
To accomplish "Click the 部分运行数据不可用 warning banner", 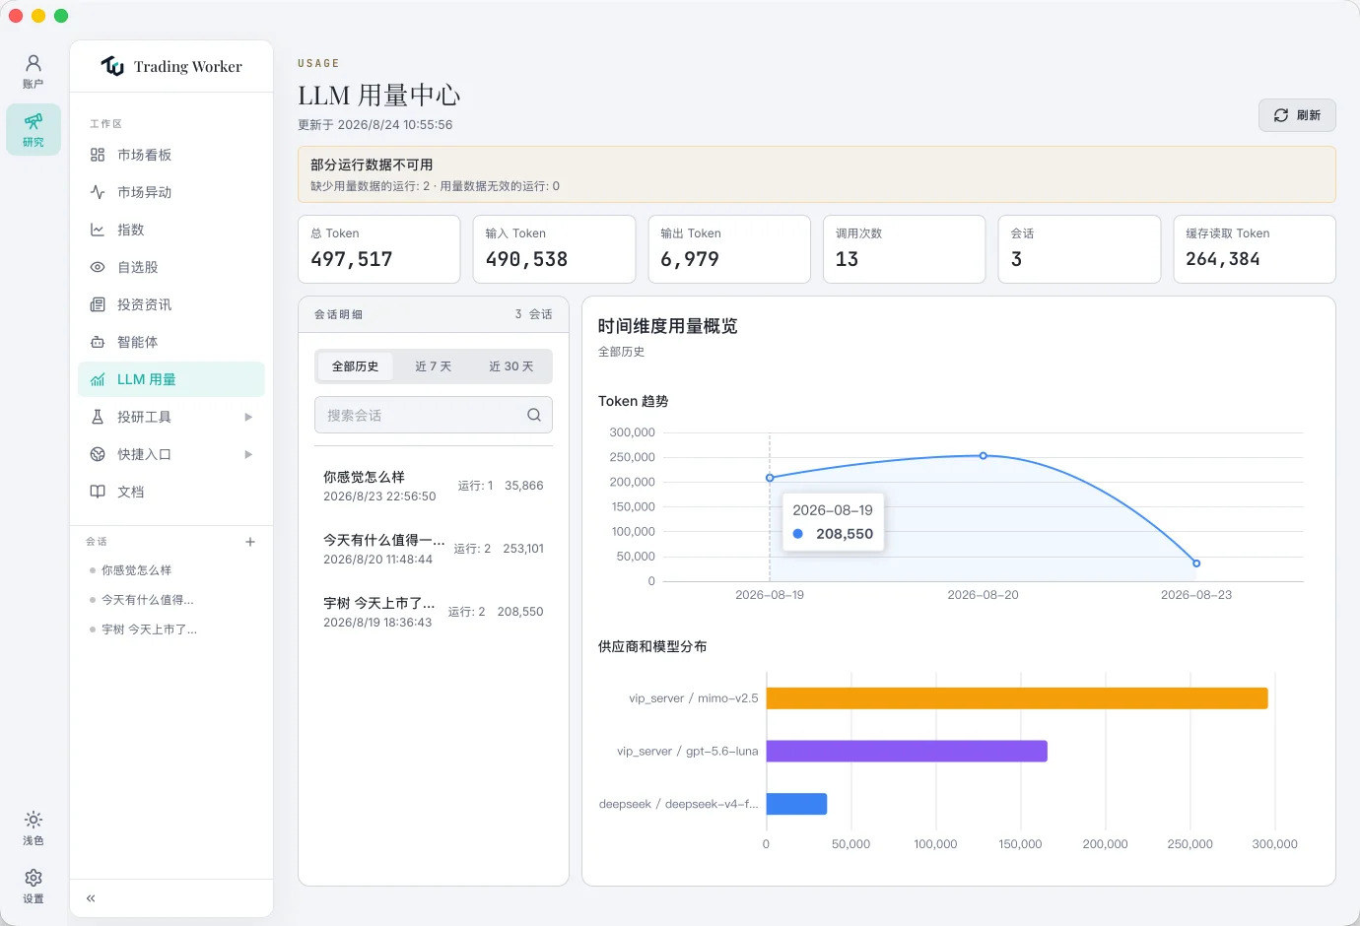I will (x=817, y=174).
